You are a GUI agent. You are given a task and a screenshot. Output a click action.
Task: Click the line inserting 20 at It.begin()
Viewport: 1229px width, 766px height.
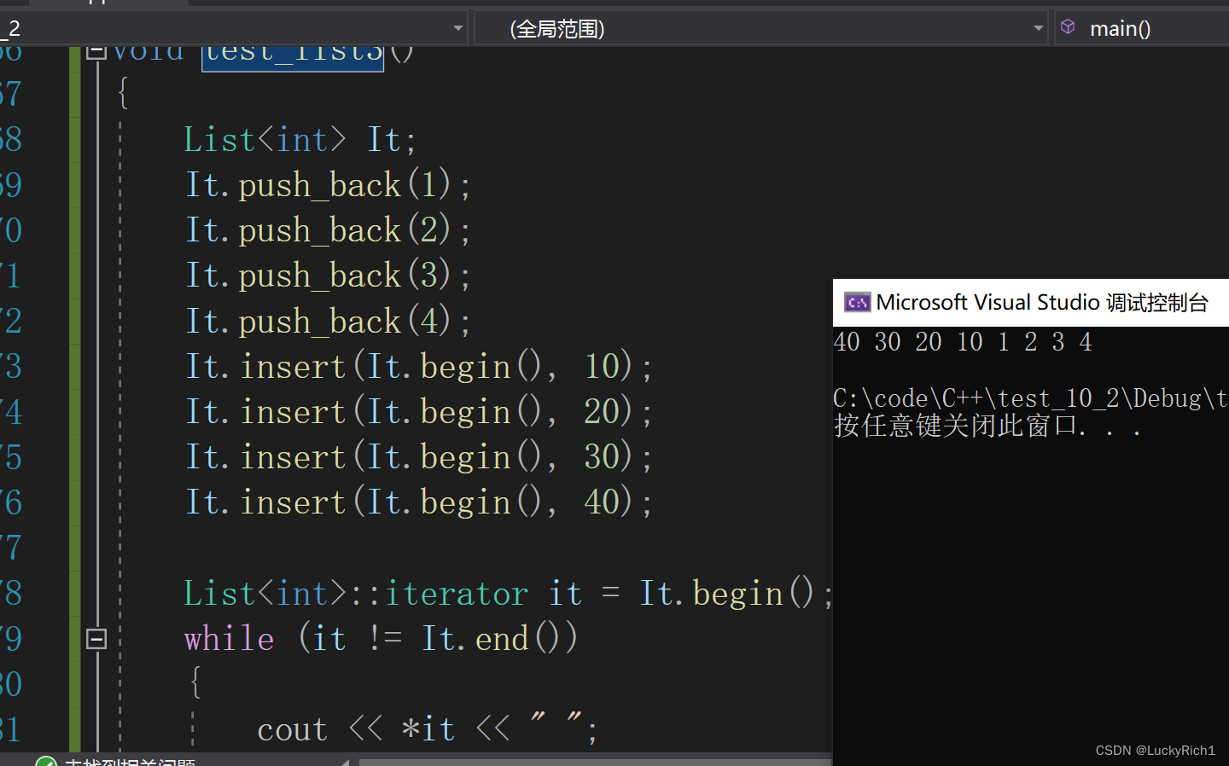tap(419, 412)
